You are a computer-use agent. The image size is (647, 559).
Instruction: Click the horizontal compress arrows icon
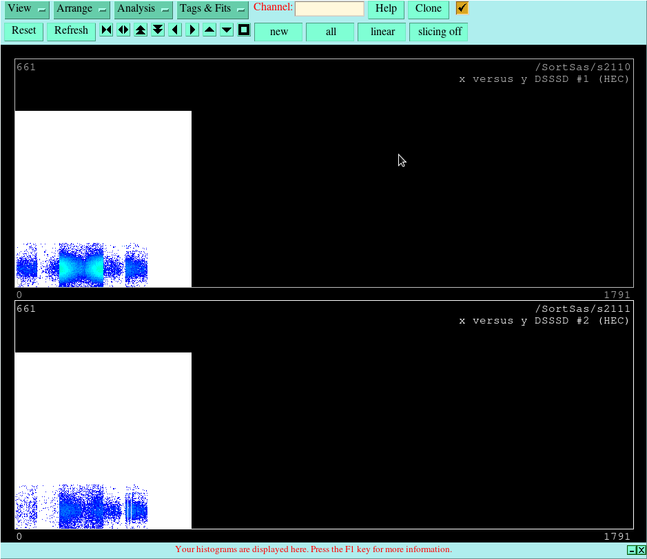[x=107, y=30]
